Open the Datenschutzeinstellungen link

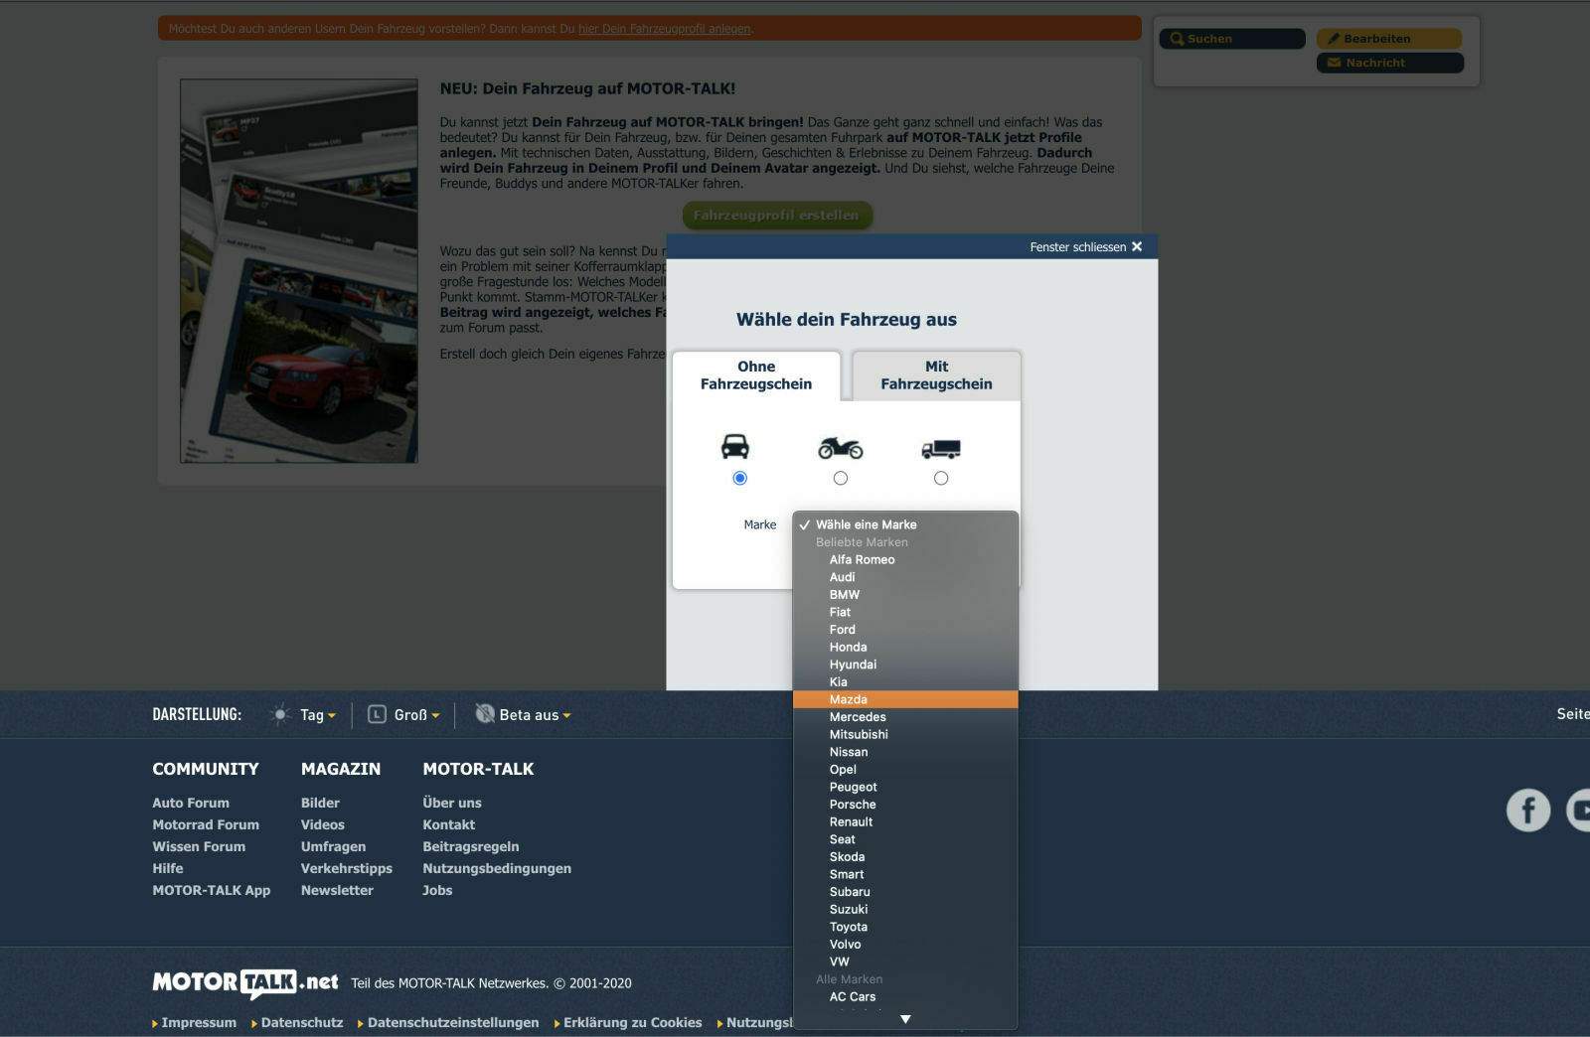point(453,1022)
